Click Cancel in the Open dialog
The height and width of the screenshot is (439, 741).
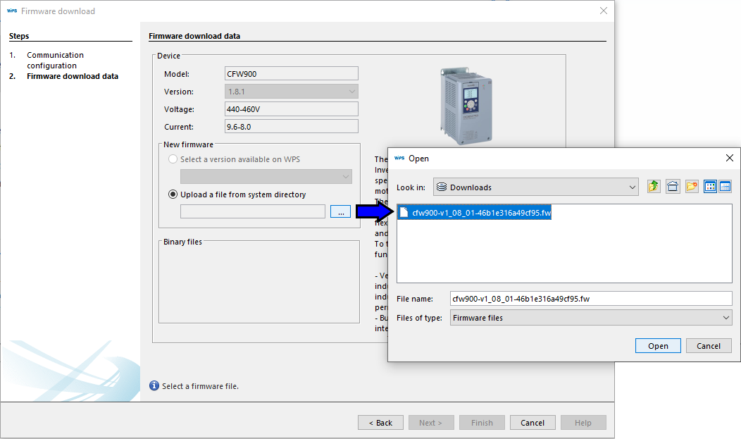pos(709,346)
